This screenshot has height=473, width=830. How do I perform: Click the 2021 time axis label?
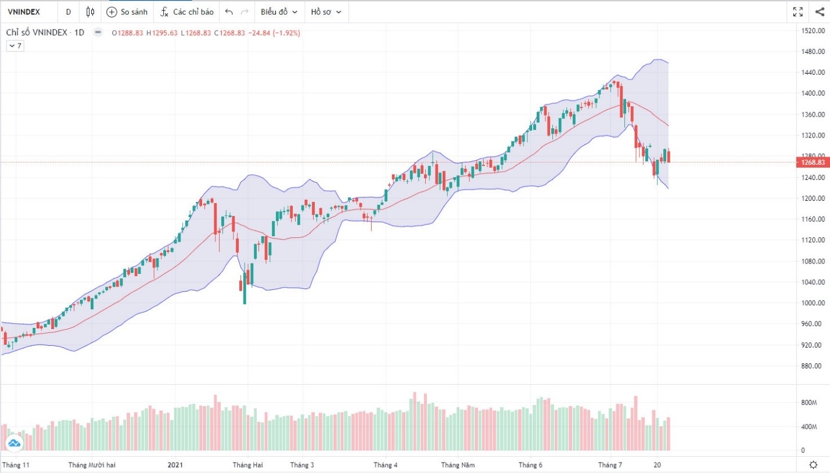[x=175, y=465]
